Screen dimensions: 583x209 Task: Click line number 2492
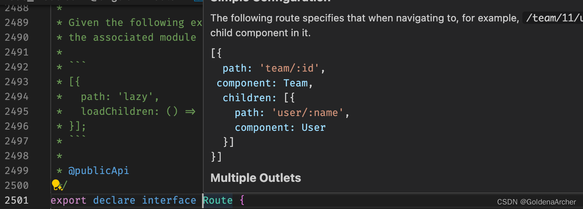click(16, 67)
